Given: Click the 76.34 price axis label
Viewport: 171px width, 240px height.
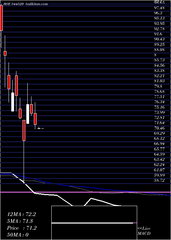Looking at the screenshot, I should coord(159,102).
